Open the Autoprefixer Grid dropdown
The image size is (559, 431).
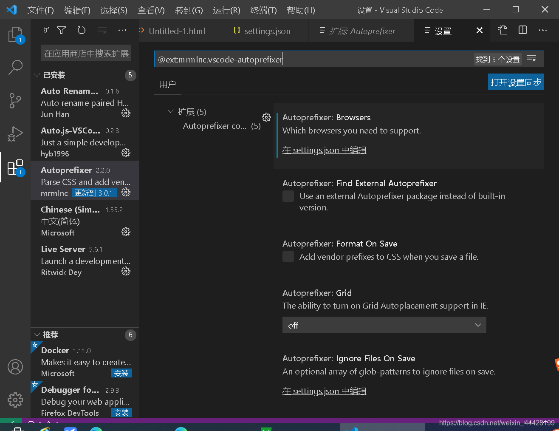[x=384, y=325]
